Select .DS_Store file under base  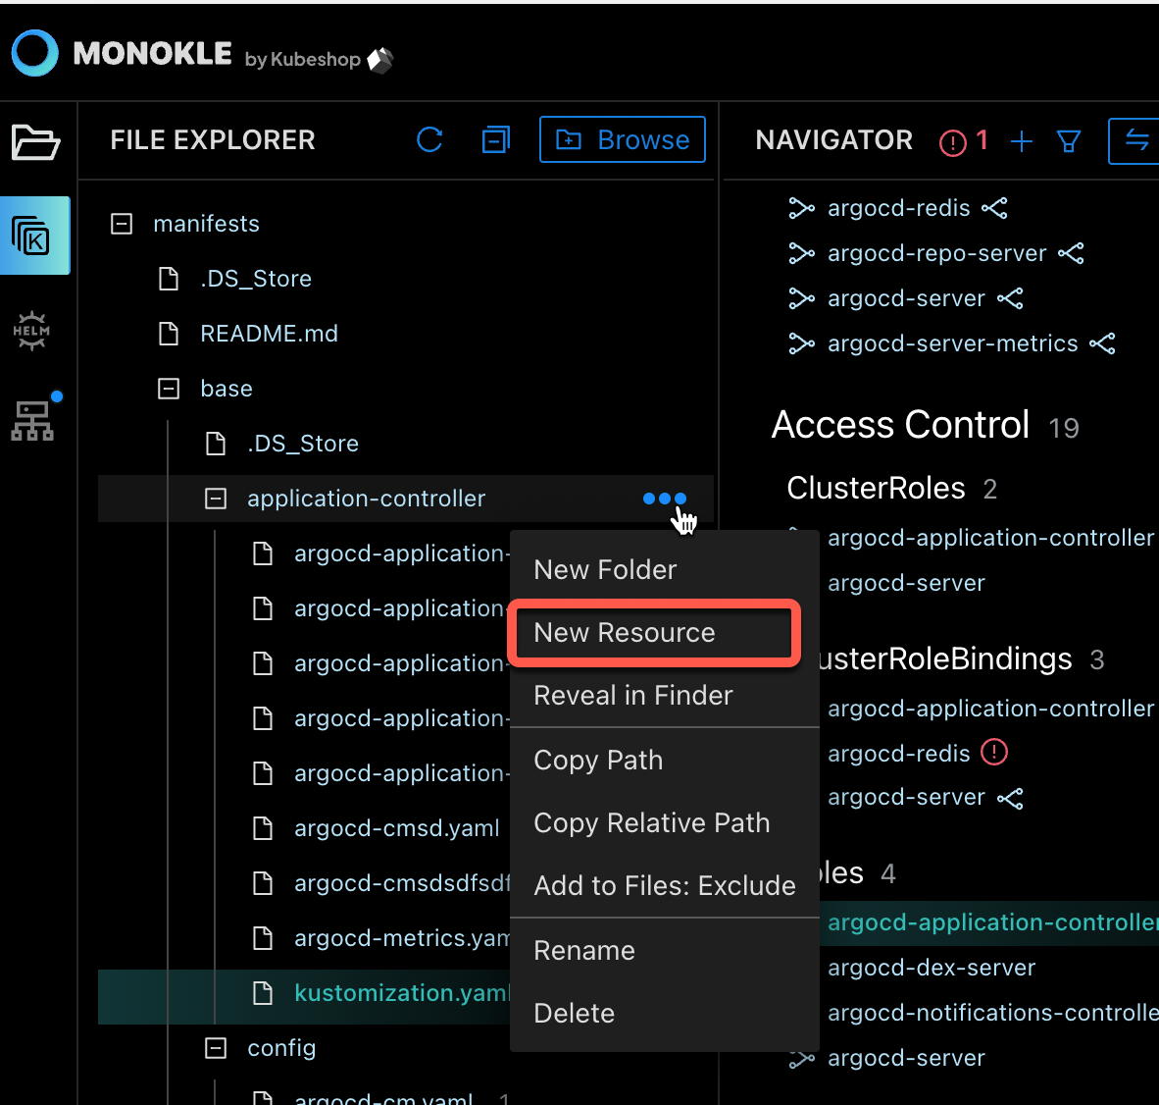click(x=303, y=444)
